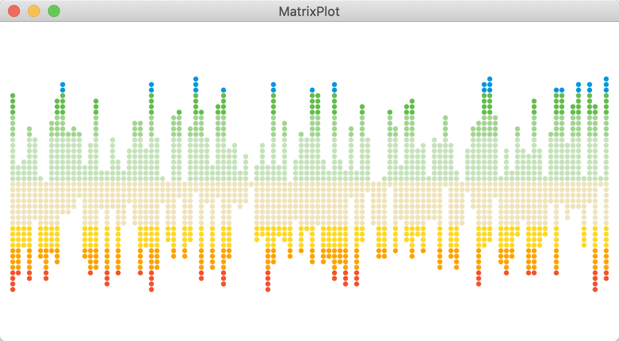
Task: Select top dark-green dot of leftmost column
Action: pos(13,95)
